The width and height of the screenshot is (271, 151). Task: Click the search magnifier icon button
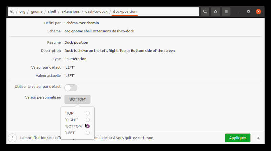[x=205, y=11]
